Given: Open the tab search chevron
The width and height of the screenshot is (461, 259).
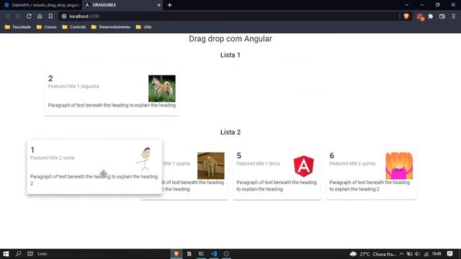Looking at the screenshot, I should (x=406, y=5).
